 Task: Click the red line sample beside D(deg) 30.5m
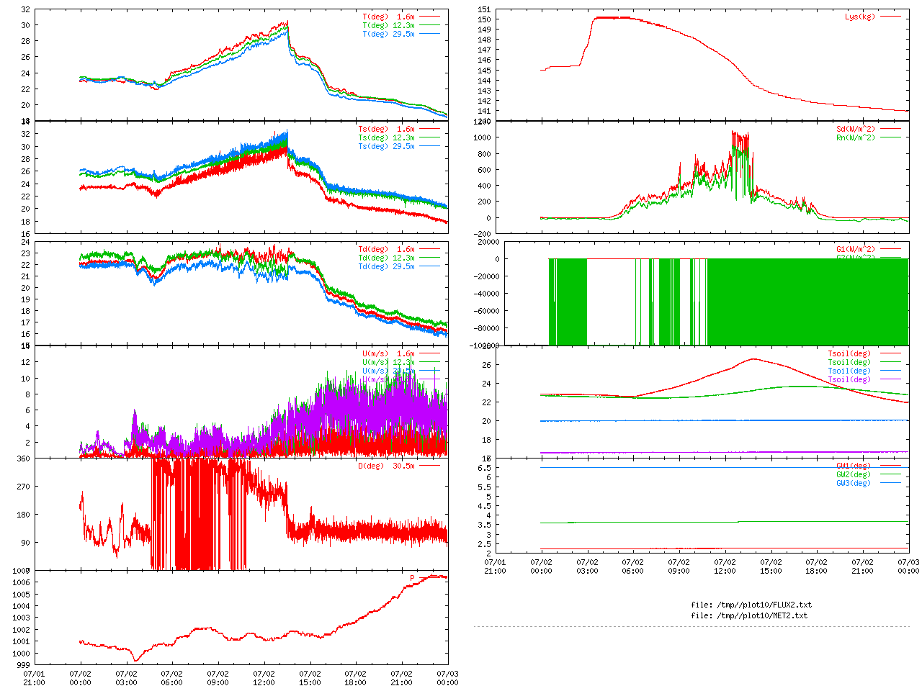[429, 466]
